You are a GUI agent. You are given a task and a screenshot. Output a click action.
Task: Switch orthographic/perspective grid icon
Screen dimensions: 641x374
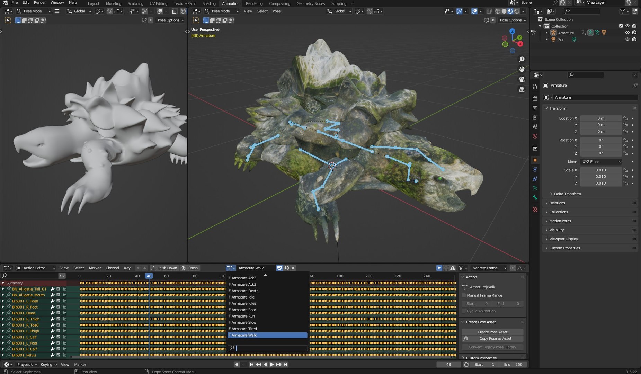click(x=522, y=89)
